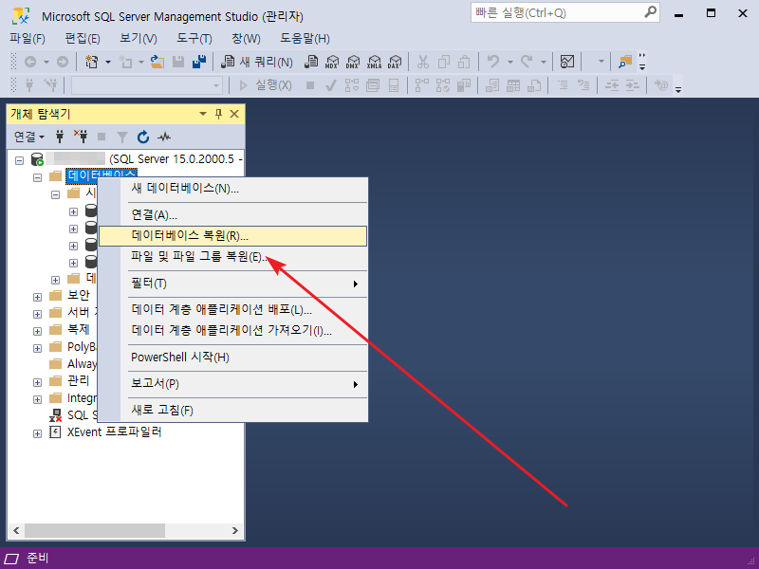Select the XEvent 프로파일러 tree item
Image resolution: width=759 pixels, height=569 pixels.
[114, 432]
